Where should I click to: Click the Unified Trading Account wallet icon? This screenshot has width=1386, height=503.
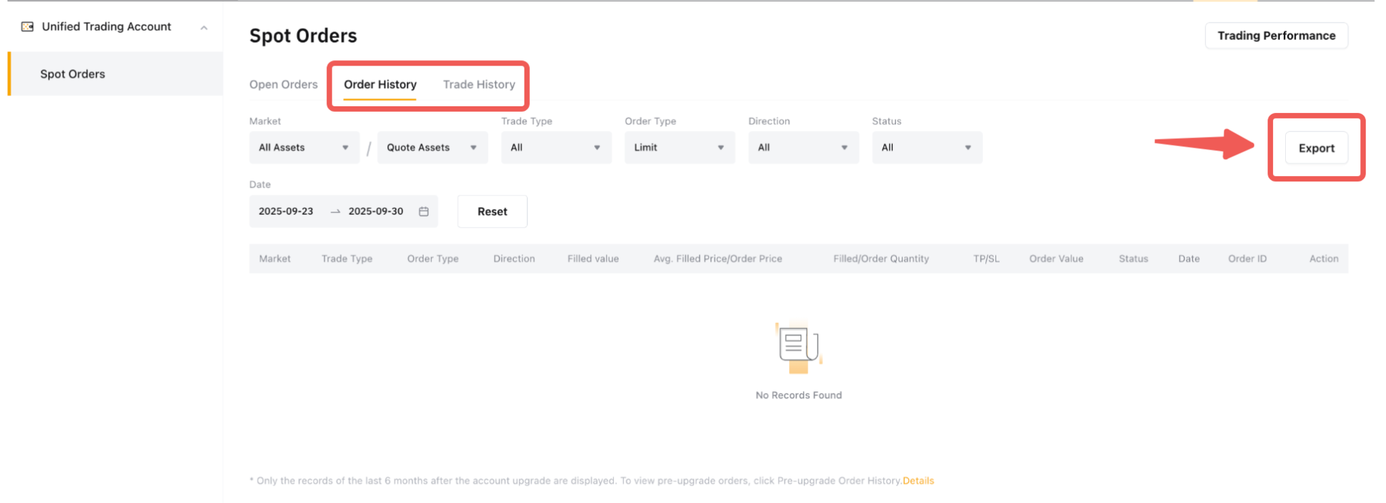pos(27,26)
